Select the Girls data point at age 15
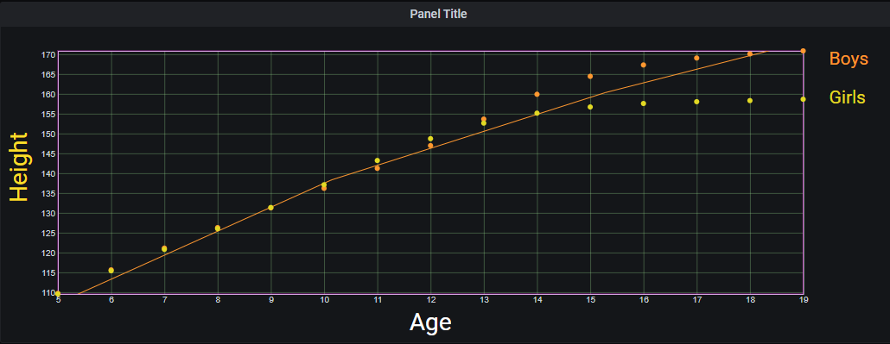This screenshot has width=890, height=344. (x=590, y=107)
